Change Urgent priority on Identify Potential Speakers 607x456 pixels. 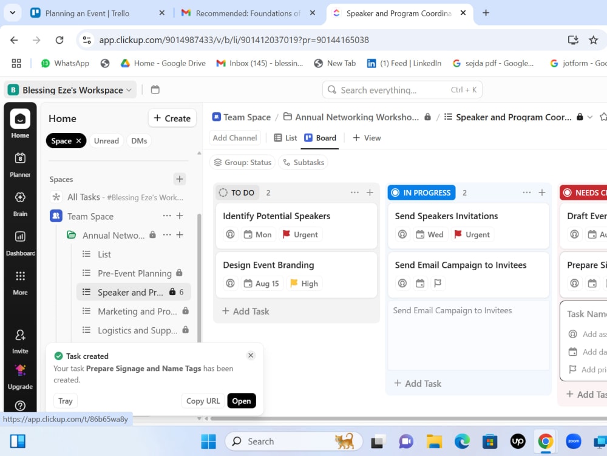click(300, 234)
